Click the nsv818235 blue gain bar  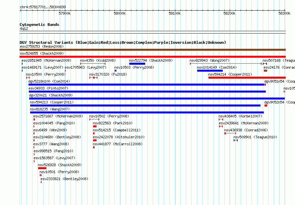tap(147, 112)
